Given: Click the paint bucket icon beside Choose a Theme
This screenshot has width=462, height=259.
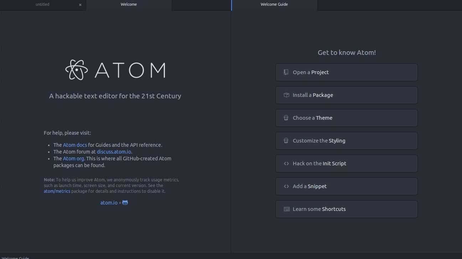Looking at the screenshot, I should [286, 118].
